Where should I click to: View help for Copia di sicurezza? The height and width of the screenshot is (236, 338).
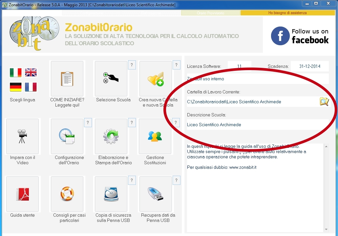tap(132, 181)
